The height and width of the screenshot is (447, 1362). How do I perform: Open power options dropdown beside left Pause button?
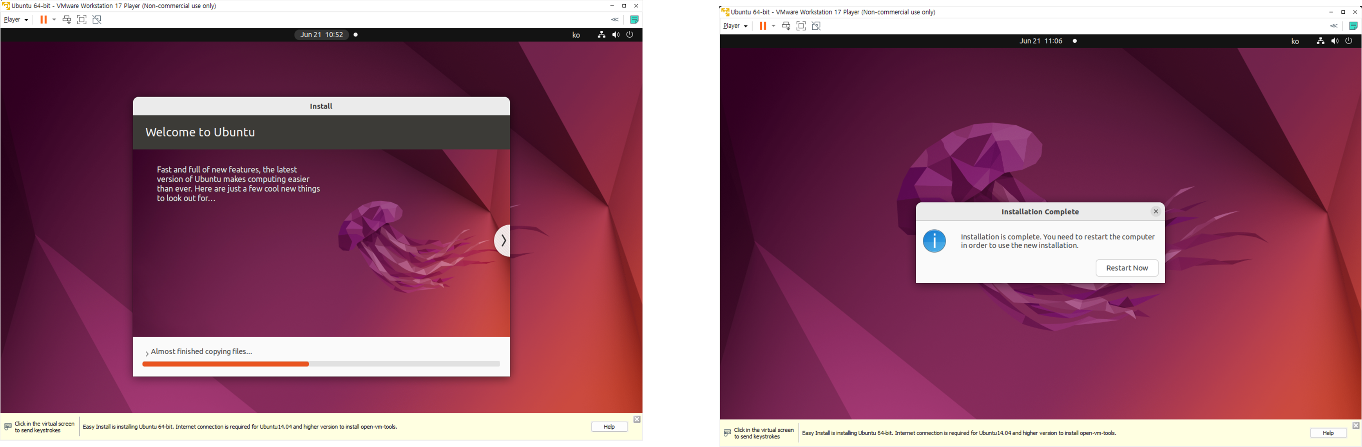(x=54, y=20)
